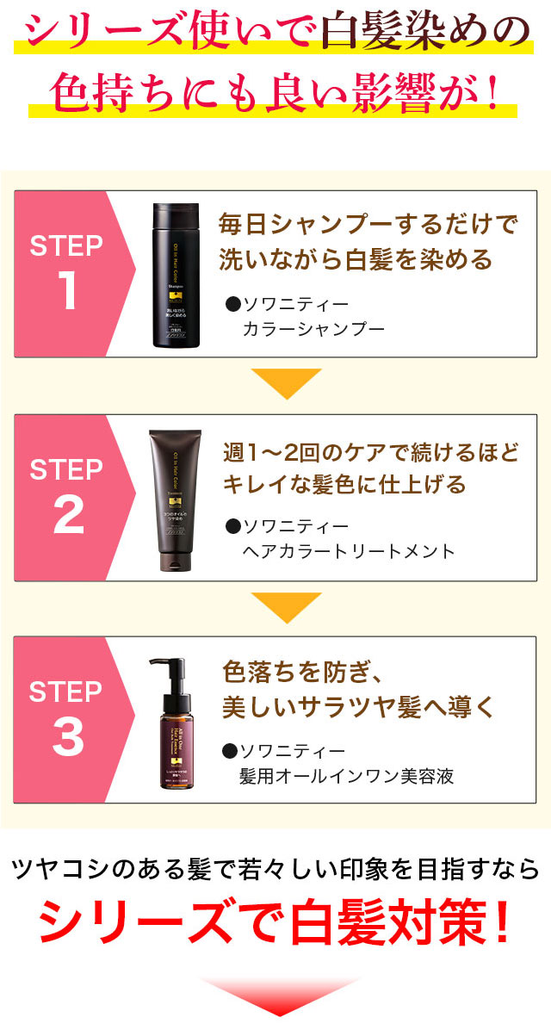Click the pink STEP 2 badge
This screenshot has height=1036, width=551.
coord(74,497)
